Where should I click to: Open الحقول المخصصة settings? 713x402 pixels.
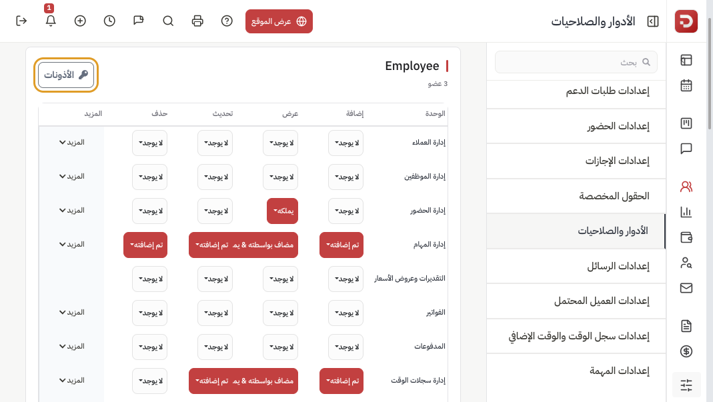576,196
